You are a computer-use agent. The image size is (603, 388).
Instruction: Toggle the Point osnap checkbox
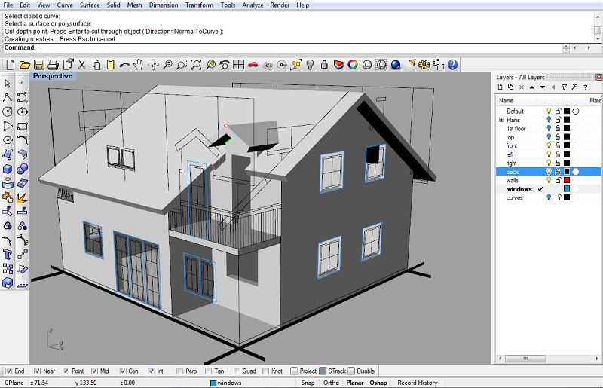pyautogui.click(x=66, y=371)
